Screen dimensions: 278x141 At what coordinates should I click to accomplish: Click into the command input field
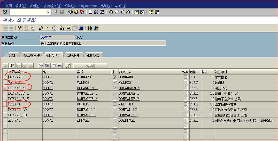click(28, 12)
